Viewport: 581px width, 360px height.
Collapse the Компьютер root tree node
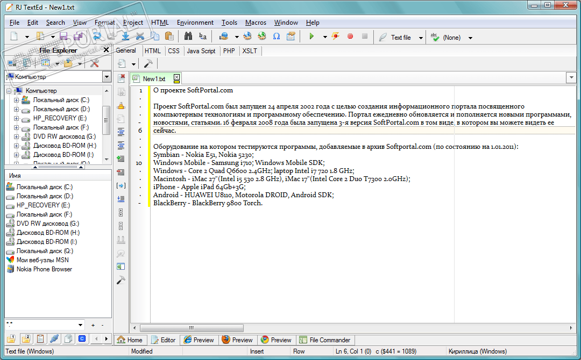(9, 91)
